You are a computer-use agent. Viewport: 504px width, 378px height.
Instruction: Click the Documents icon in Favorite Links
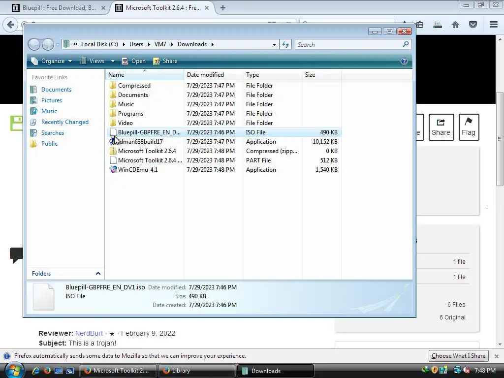34,90
